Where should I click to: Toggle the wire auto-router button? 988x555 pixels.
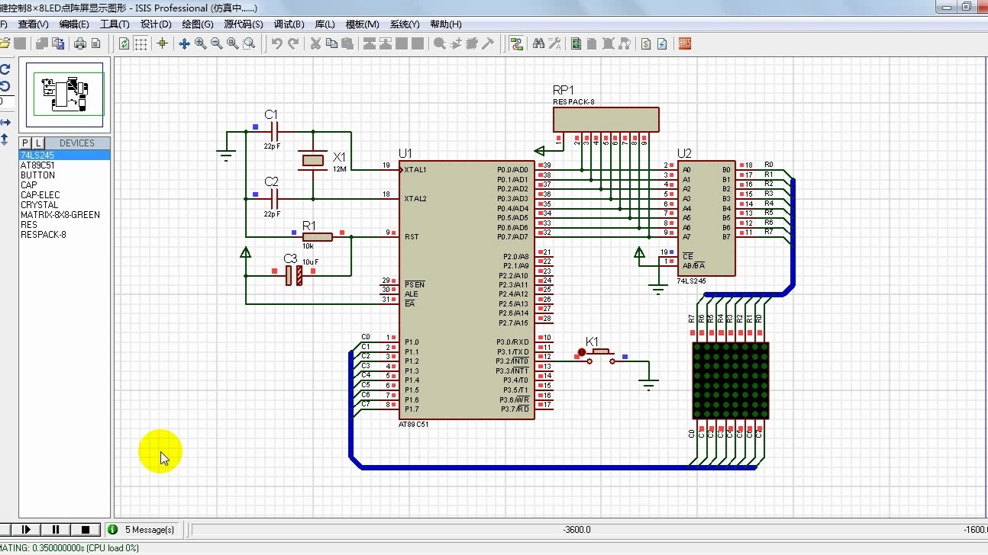coord(517,43)
